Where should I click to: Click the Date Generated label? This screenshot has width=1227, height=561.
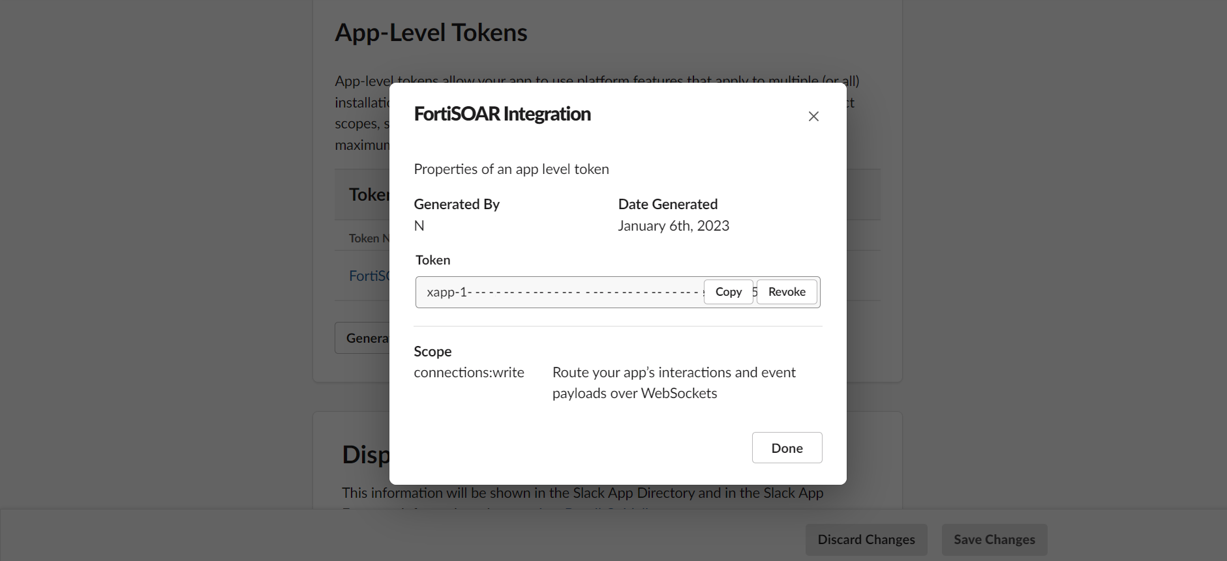click(x=667, y=204)
